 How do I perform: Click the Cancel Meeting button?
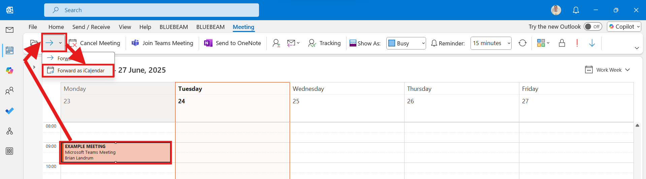(x=94, y=43)
